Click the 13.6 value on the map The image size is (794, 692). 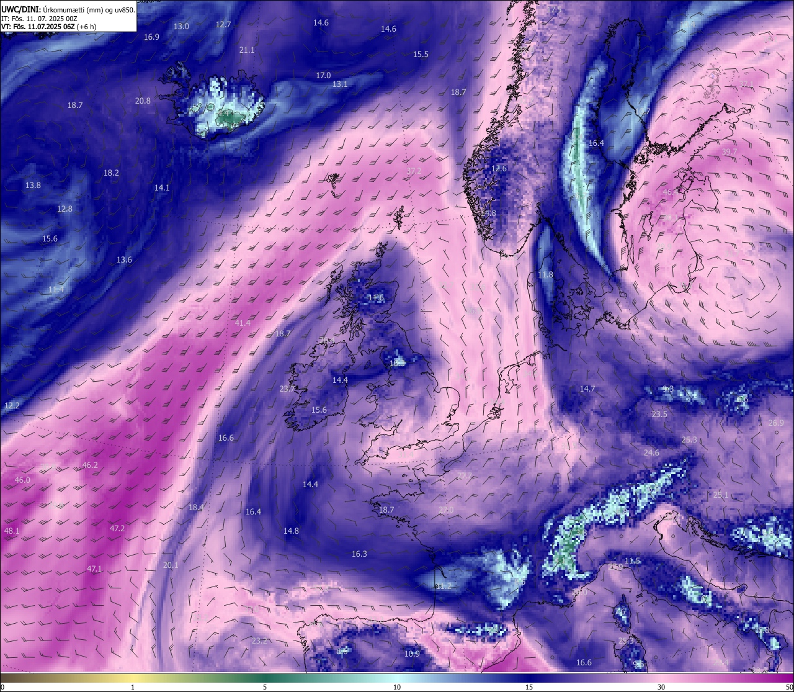[124, 260]
